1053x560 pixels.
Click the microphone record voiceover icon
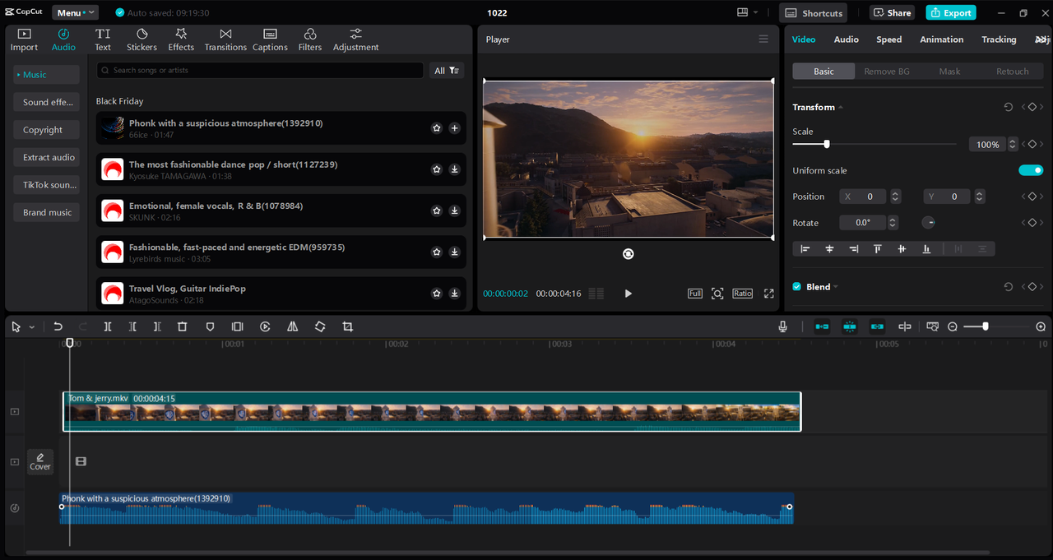click(x=783, y=326)
